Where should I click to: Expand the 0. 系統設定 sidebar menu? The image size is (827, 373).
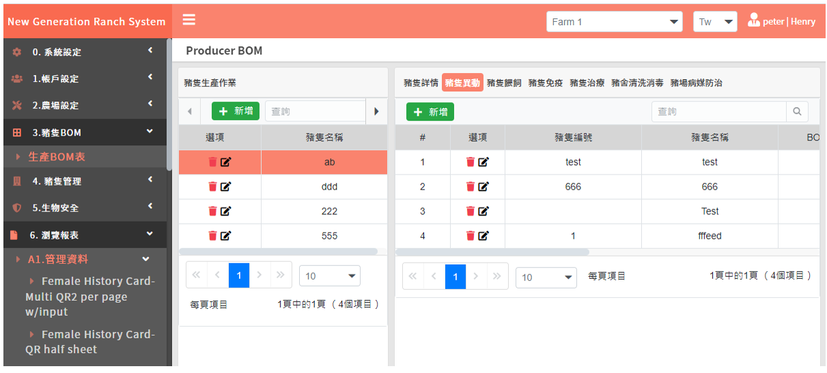tap(85, 52)
